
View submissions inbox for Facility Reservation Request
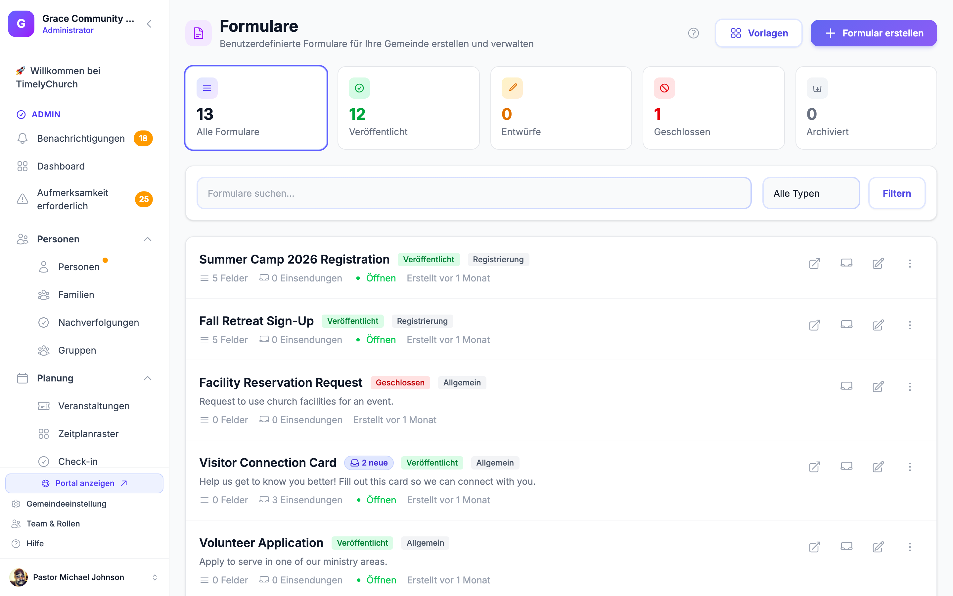846,386
